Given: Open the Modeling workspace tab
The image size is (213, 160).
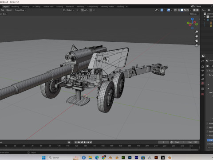Looking at the screenshot, I should pyautogui.click(x=15, y=7).
